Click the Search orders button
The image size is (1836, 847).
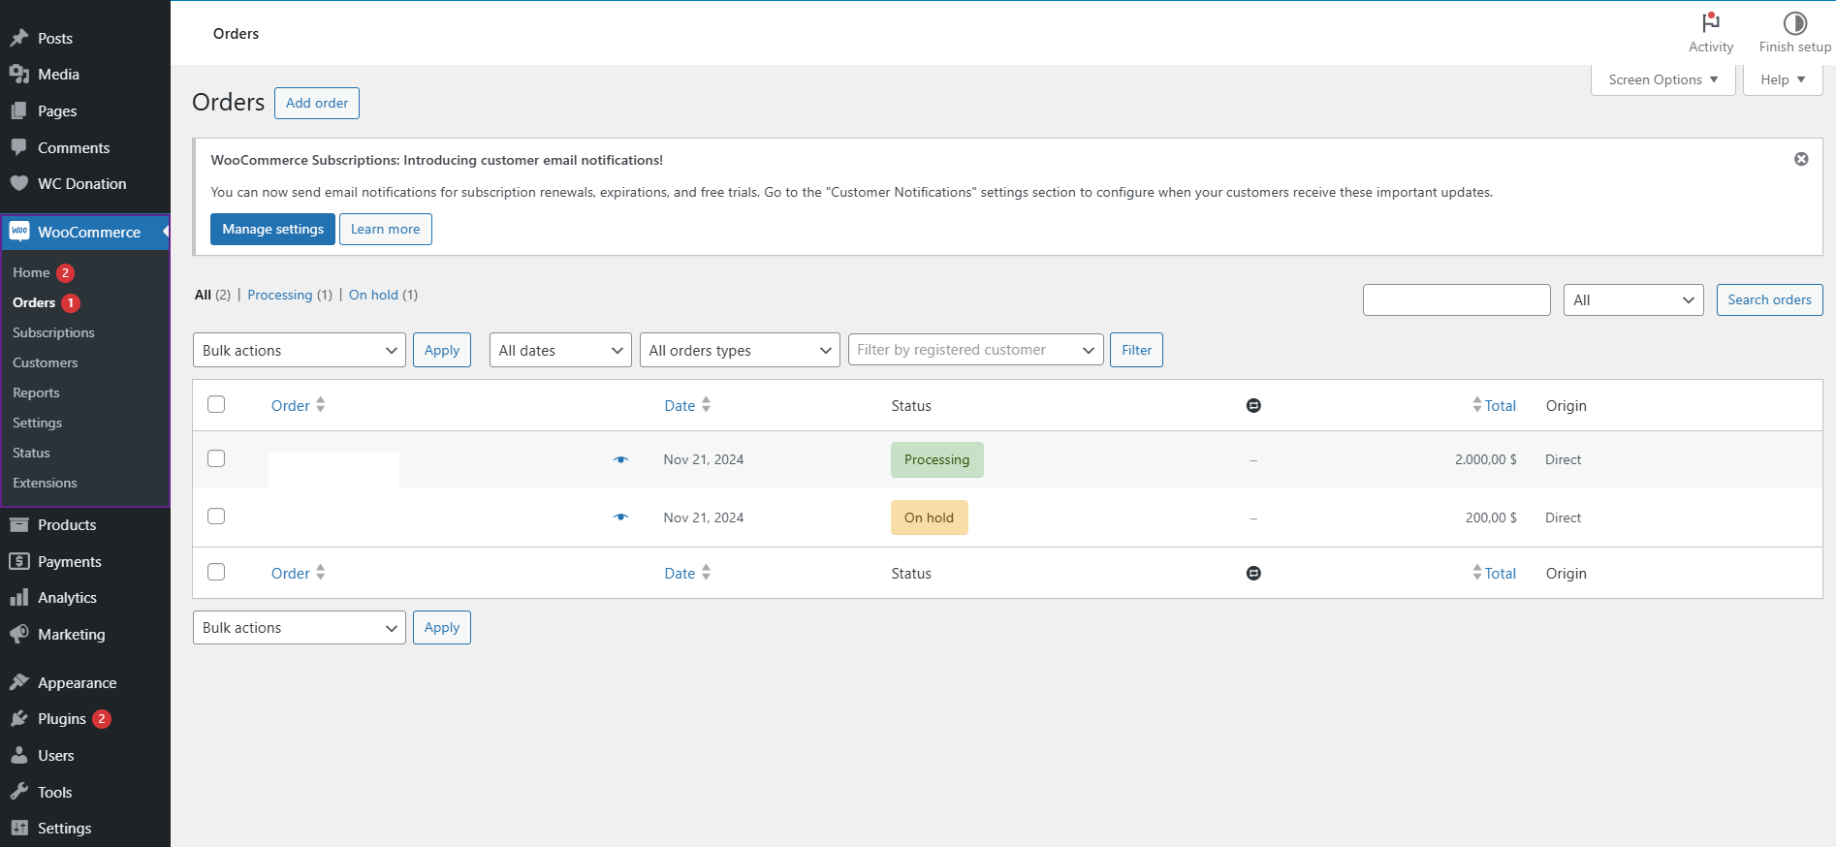(x=1769, y=299)
